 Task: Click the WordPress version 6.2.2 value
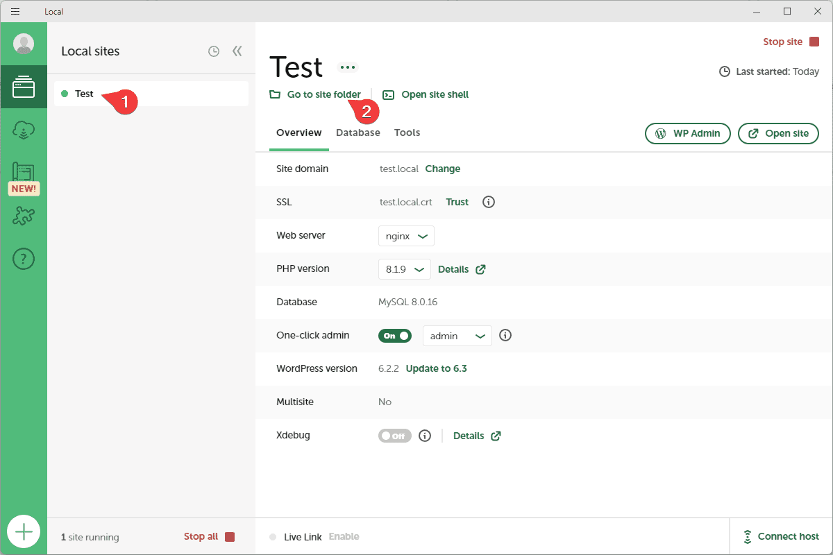click(x=389, y=368)
